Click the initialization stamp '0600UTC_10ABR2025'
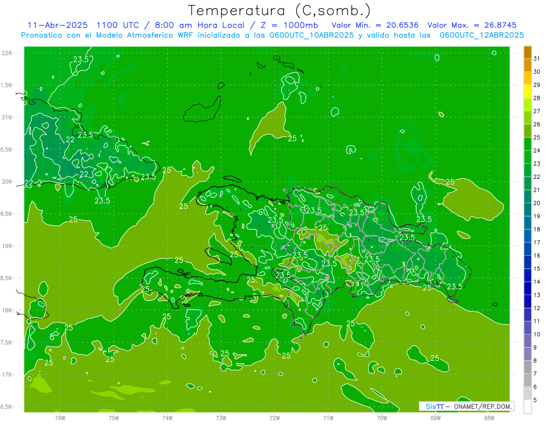 [310, 35]
